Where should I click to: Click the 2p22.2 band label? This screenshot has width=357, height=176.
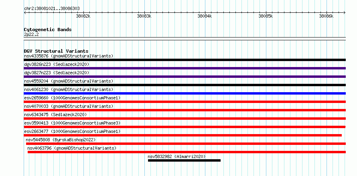pos(31,34)
